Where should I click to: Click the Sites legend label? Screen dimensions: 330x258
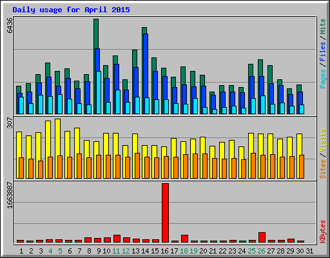click(323, 169)
